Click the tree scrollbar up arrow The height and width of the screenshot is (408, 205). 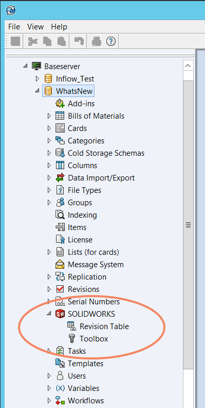(x=188, y=66)
